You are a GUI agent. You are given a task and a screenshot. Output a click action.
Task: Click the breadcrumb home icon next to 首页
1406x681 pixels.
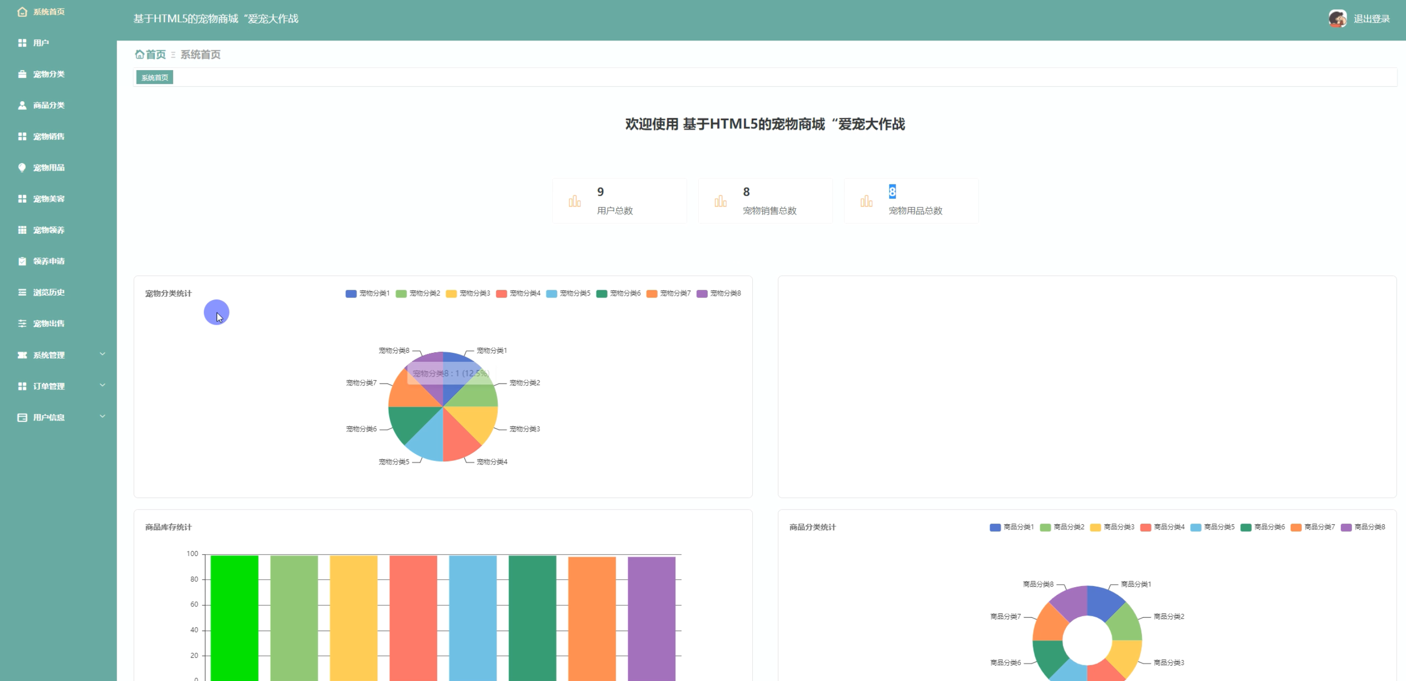(139, 54)
